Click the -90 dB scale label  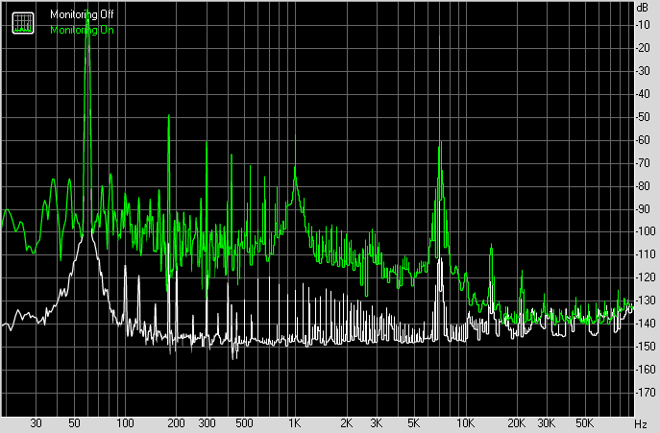click(643, 208)
